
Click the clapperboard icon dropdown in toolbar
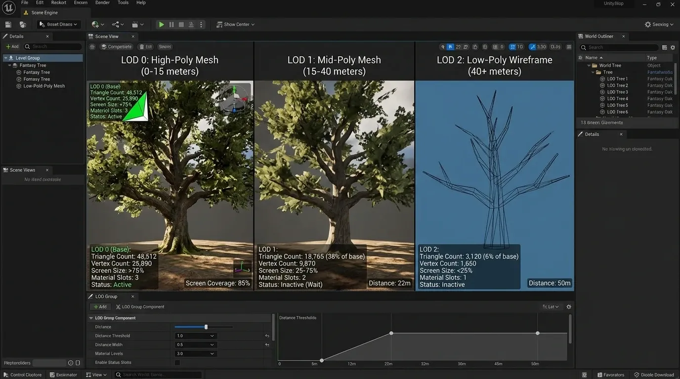[138, 24]
